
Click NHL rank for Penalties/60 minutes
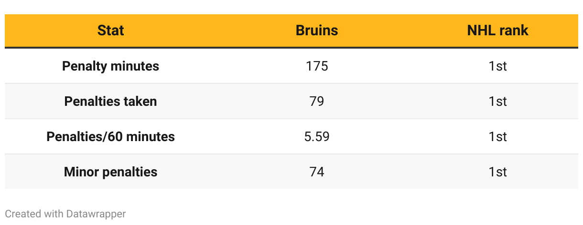coord(497,137)
